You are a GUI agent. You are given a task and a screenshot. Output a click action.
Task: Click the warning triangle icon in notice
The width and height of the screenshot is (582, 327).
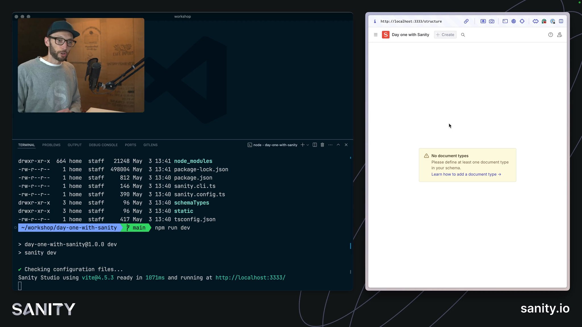pyautogui.click(x=426, y=156)
